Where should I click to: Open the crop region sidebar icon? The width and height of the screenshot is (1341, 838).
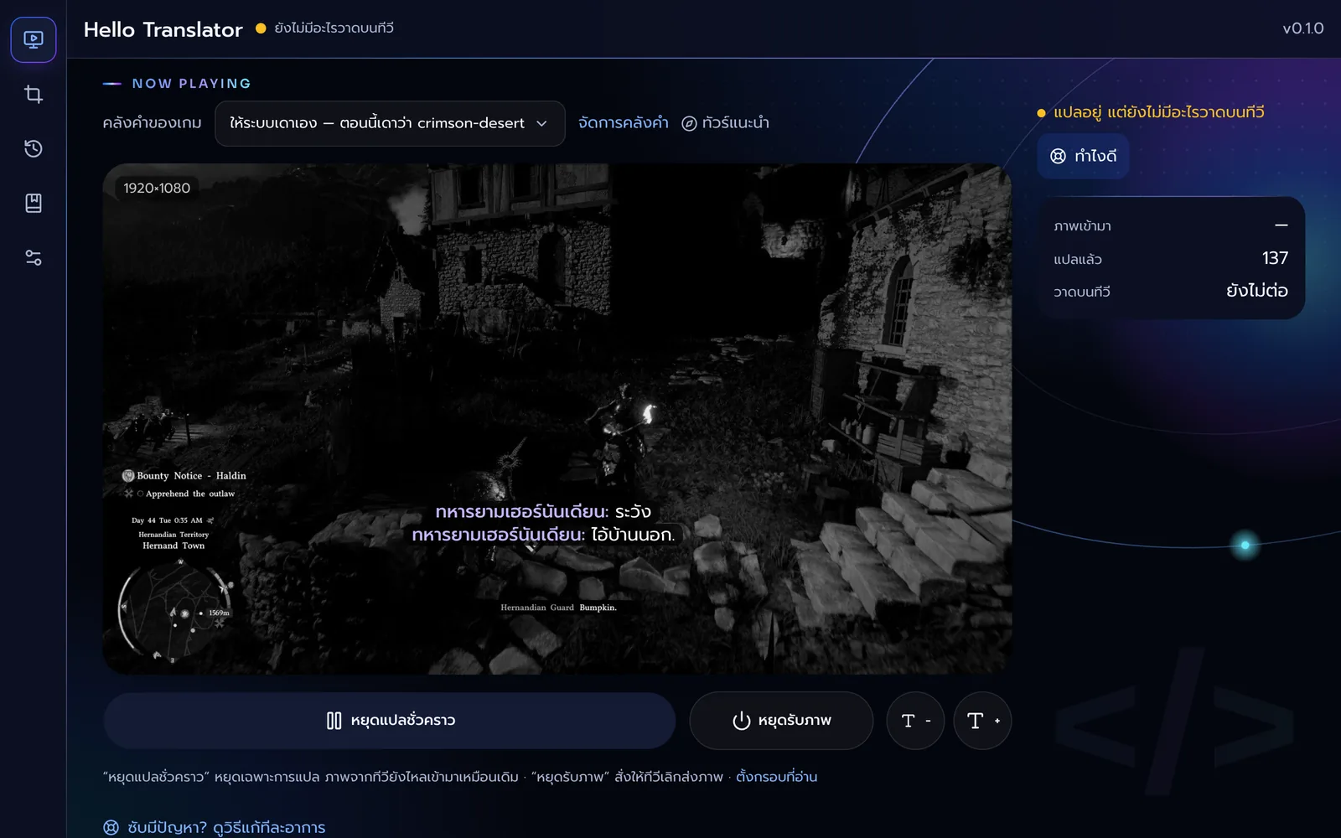(x=34, y=94)
